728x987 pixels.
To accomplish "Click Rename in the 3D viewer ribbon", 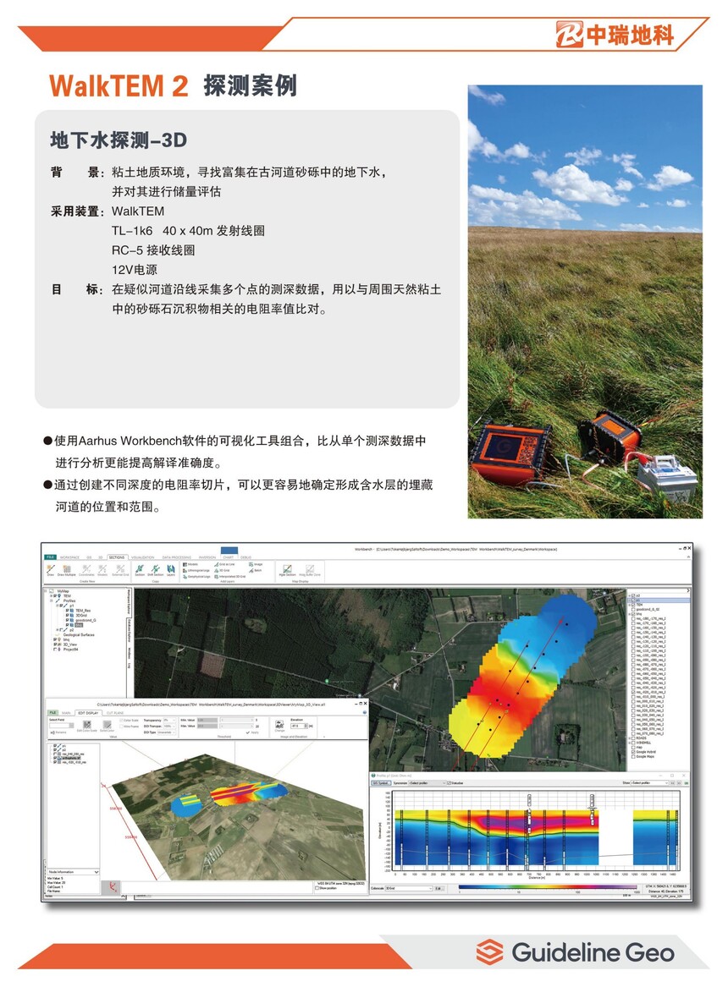I will 58,732.
